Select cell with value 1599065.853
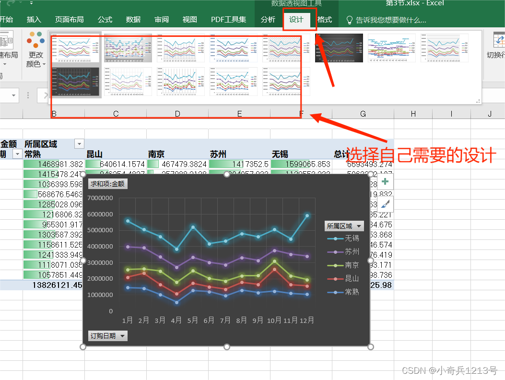The height and width of the screenshot is (380, 505). coord(301,164)
